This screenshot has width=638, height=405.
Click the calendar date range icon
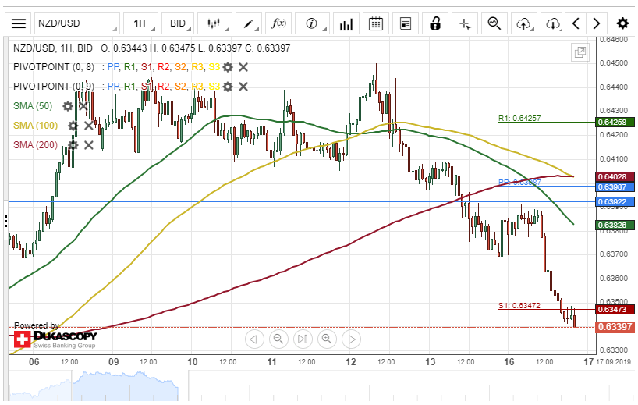(x=375, y=23)
